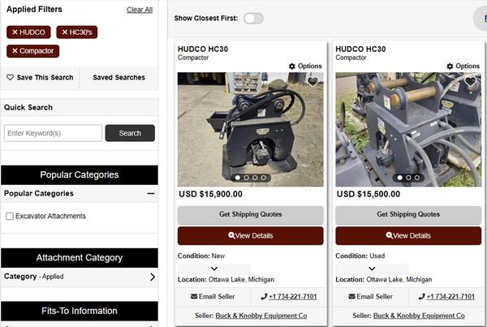The width and height of the screenshot is (487, 327).
Task: Collapse the Popular Categories section
Action: click(151, 193)
